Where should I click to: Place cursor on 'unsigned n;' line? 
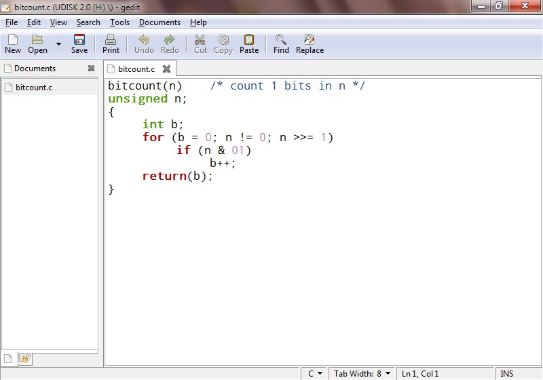coord(147,99)
